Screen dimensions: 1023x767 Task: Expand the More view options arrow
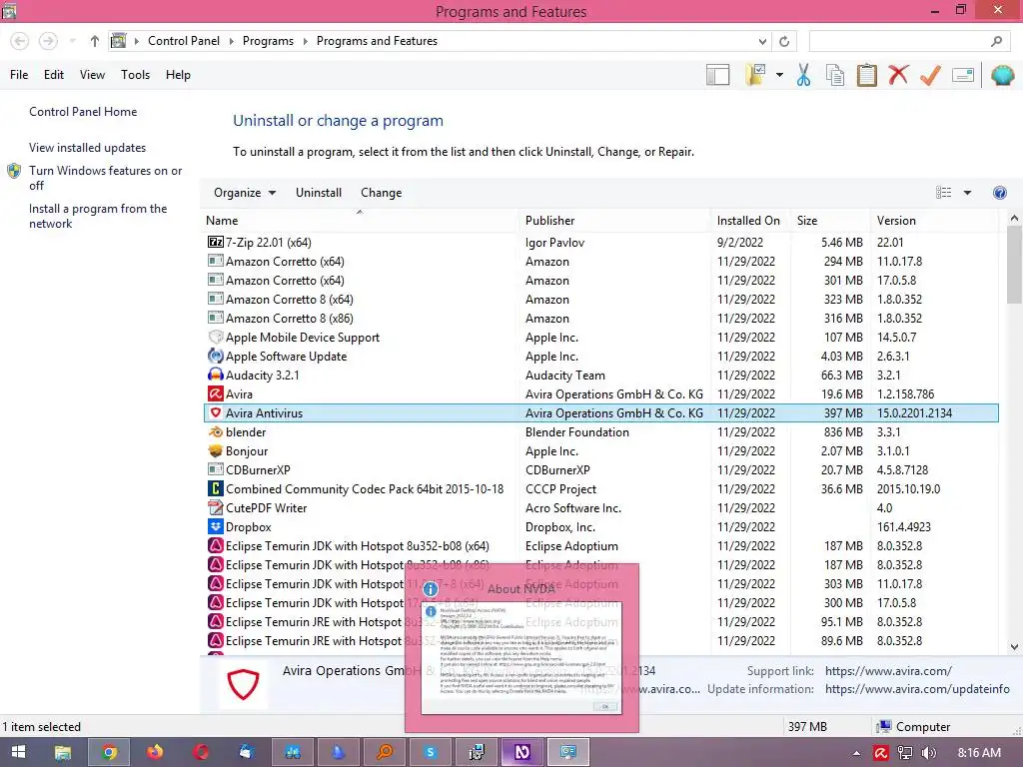(967, 193)
